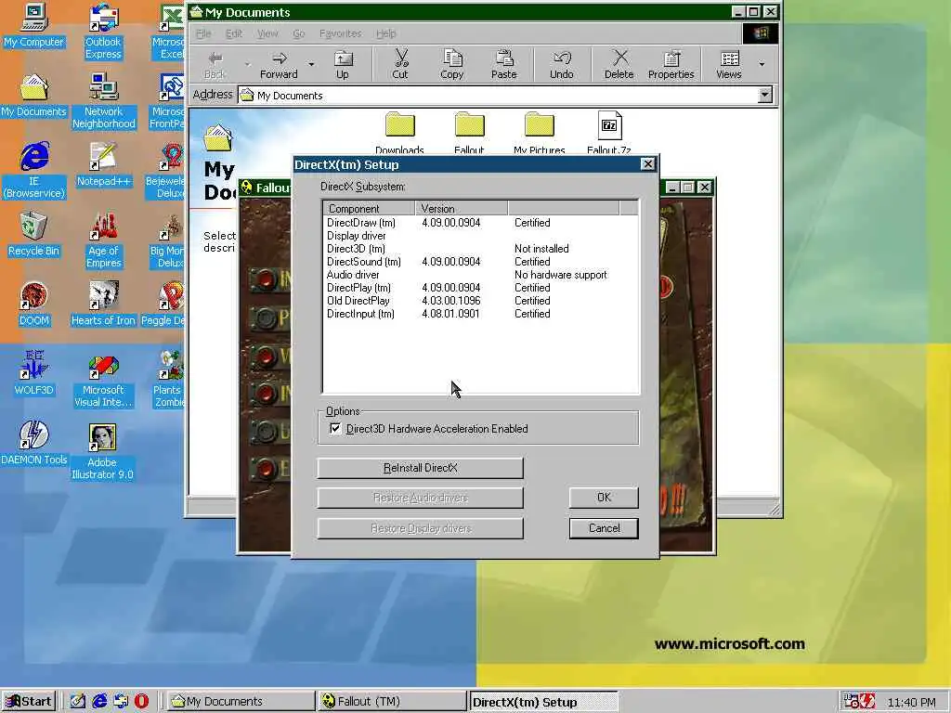Click Cancel in DirectX Setup dialog
Viewport: 951px width, 713px height.
pos(604,528)
